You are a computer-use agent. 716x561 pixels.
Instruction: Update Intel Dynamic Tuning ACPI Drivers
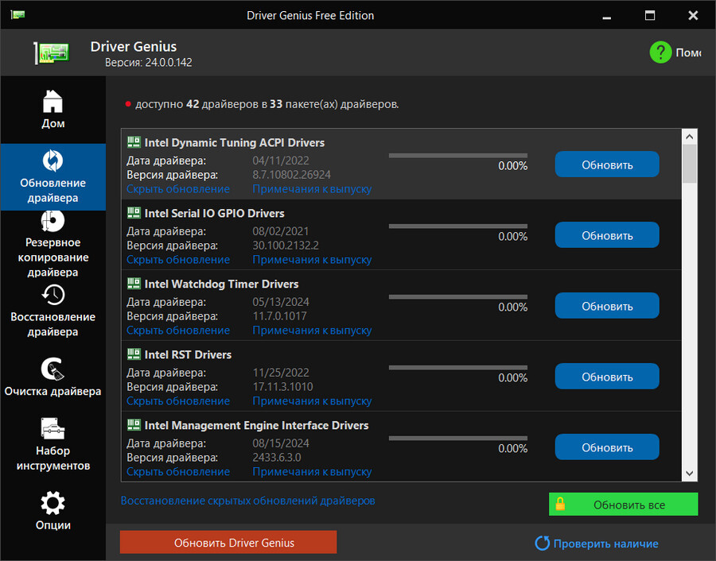click(607, 164)
